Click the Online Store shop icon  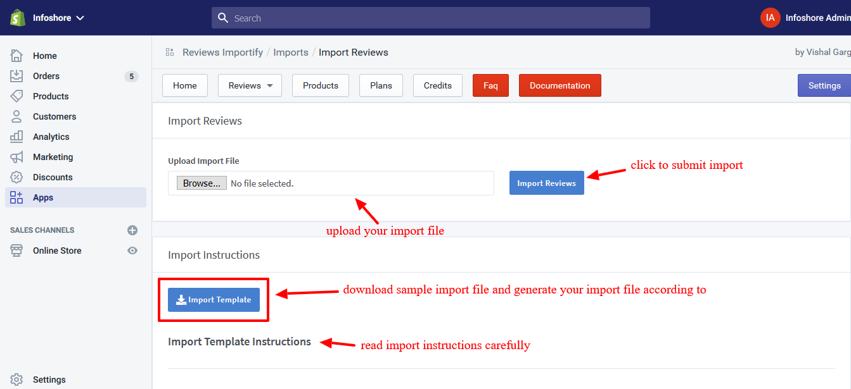[16, 250]
